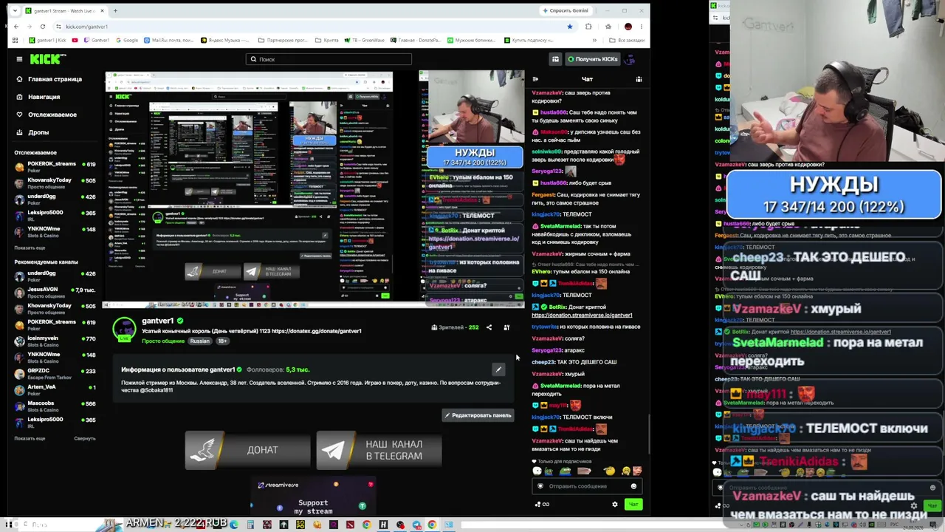Image resolution: width=945 pixels, height=532 pixels.
Task: Select the gantver1 Stream browser tab
Action: point(64,11)
